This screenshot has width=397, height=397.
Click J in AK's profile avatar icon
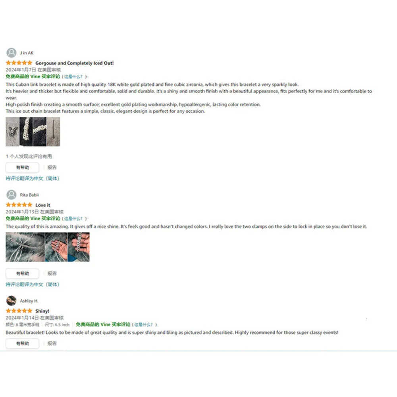click(11, 53)
